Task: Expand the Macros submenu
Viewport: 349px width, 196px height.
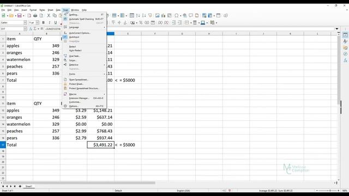Action: (x=84, y=94)
